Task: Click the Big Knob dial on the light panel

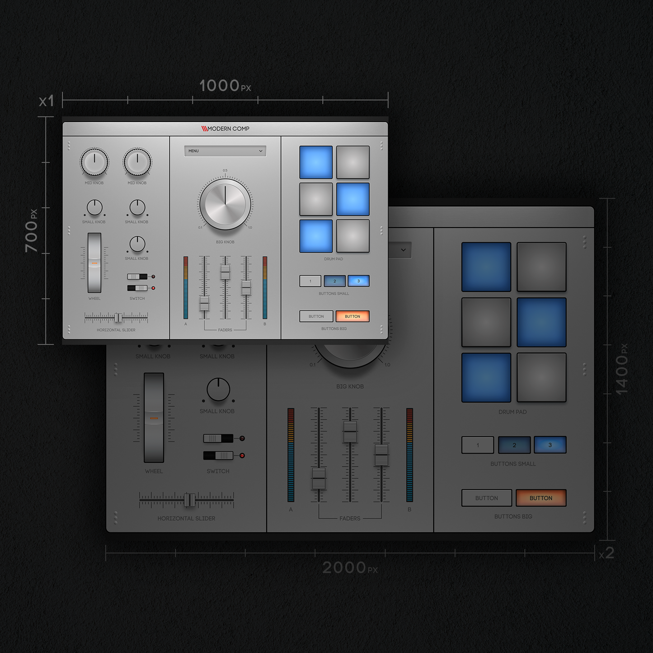Action: tap(225, 204)
